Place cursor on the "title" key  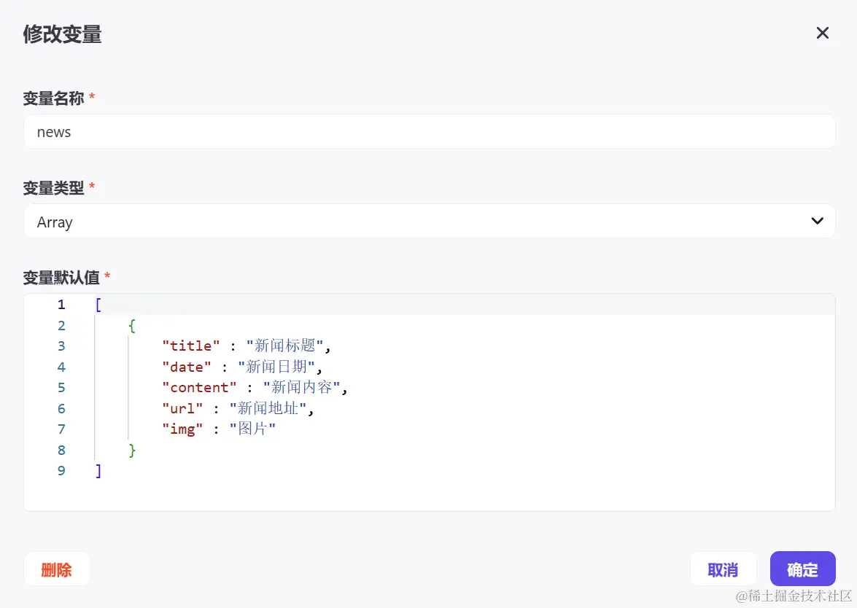click(191, 346)
